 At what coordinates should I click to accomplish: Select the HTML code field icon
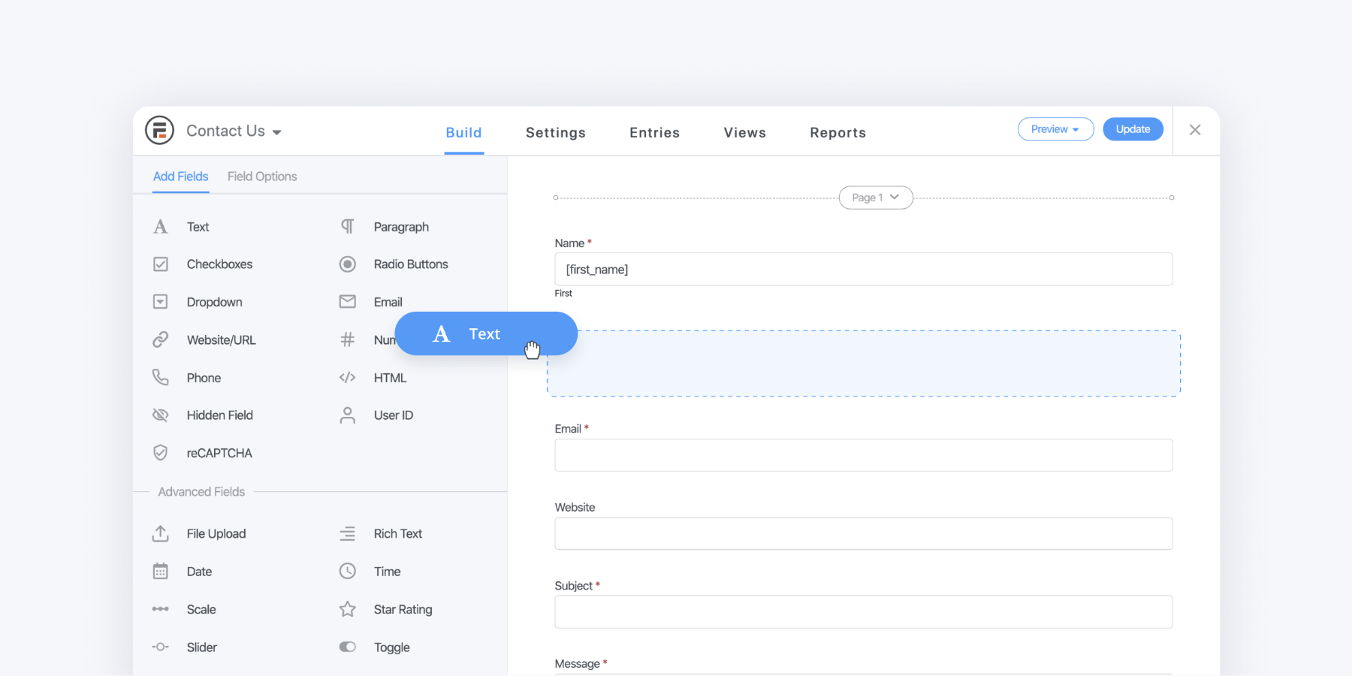pyautogui.click(x=347, y=378)
